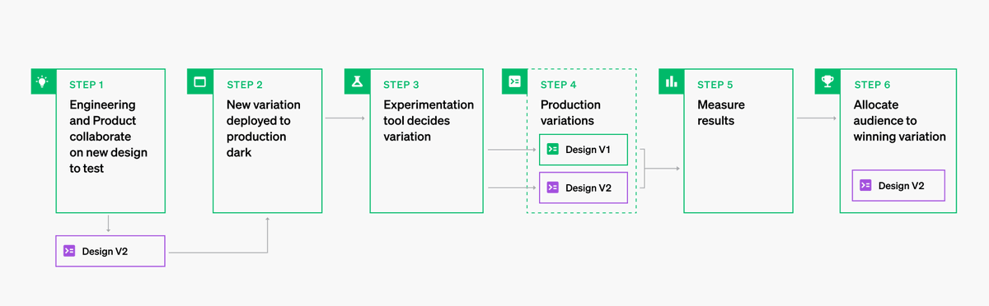
Task: Select the "STEP 6" heading
Action: (872, 85)
